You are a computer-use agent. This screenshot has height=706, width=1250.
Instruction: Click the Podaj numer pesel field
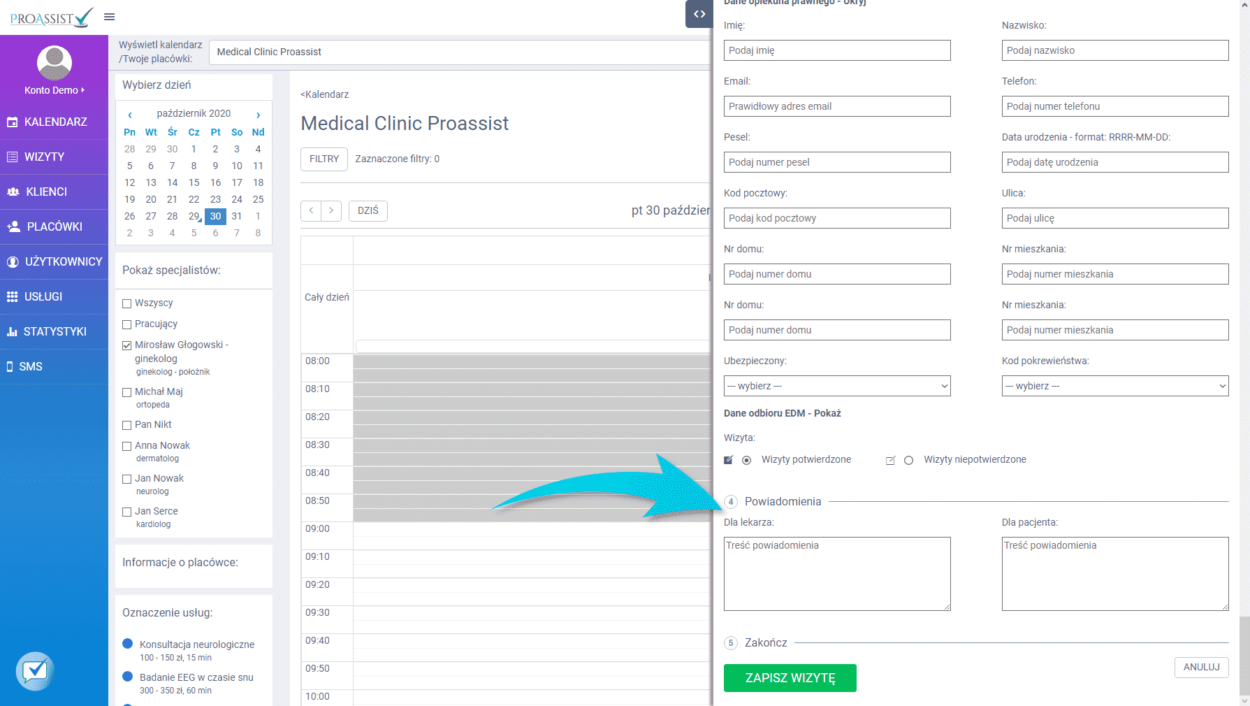[x=837, y=162]
